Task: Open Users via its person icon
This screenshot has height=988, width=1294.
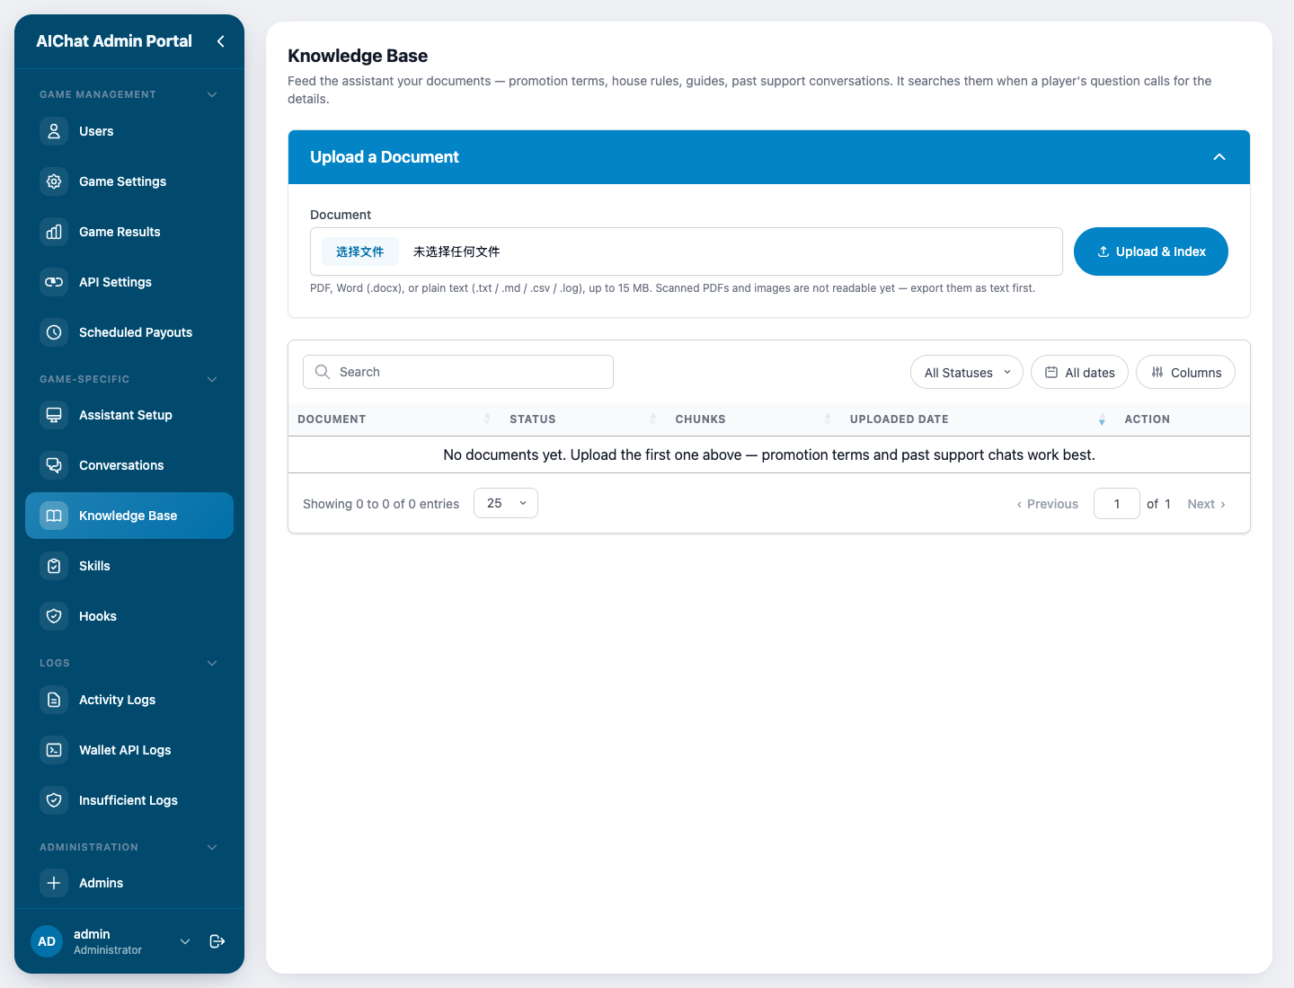Action: [54, 131]
